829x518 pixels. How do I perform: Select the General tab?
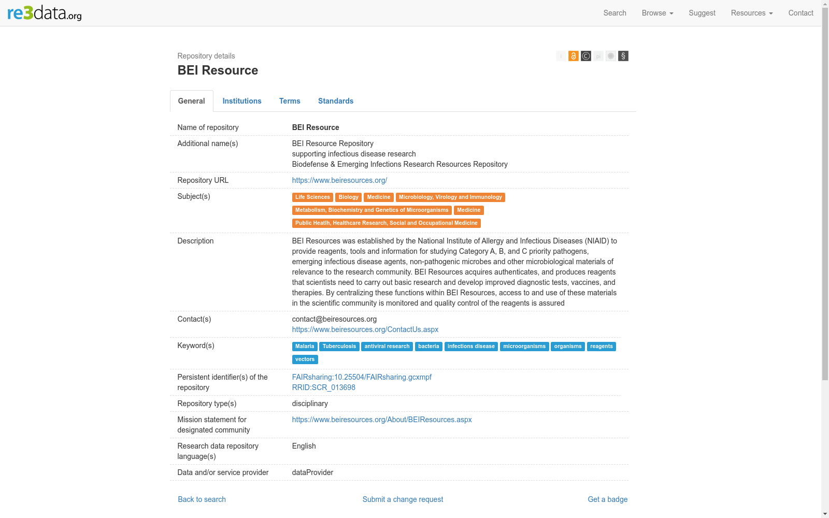[x=192, y=101]
